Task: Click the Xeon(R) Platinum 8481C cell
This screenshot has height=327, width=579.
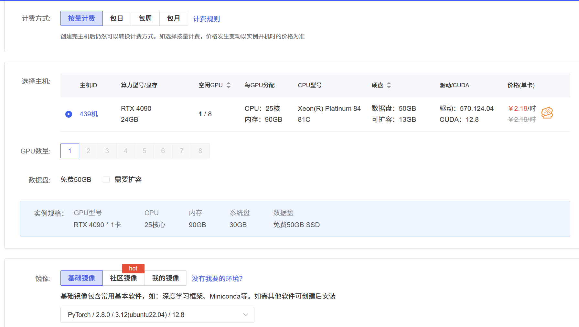Action: (x=329, y=114)
